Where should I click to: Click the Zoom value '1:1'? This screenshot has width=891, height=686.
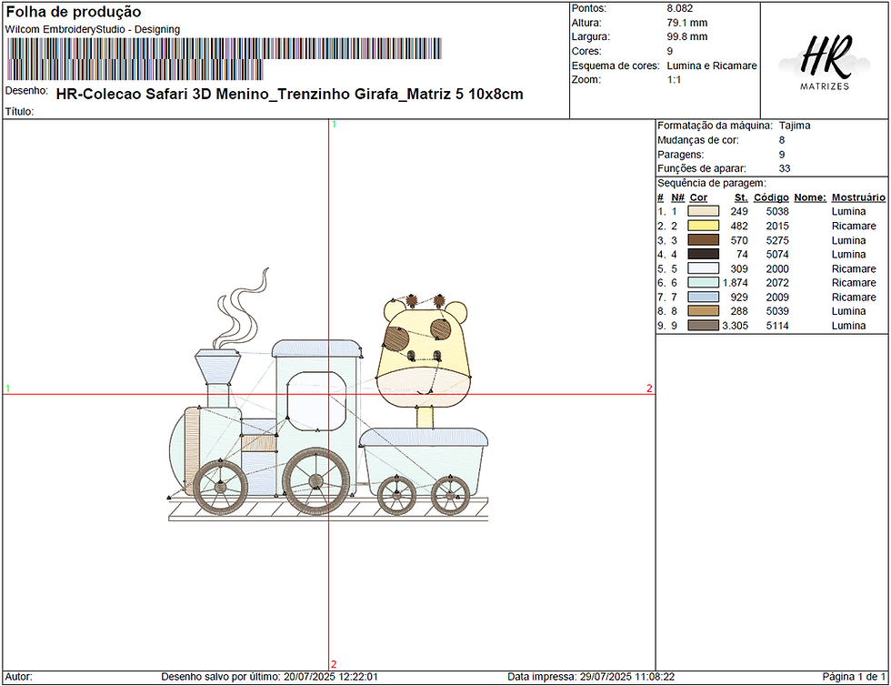674,80
